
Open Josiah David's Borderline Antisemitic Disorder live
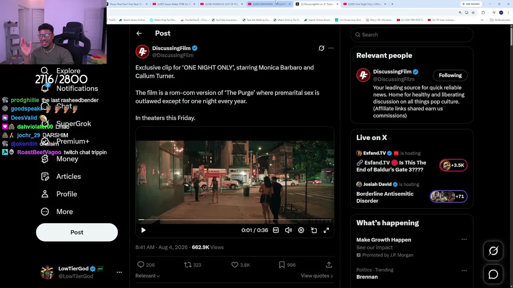coord(385,197)
